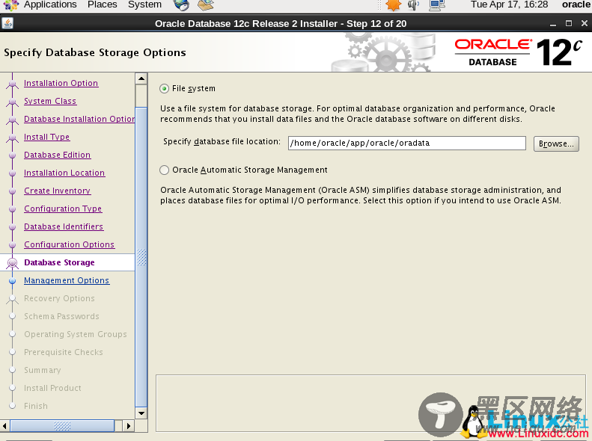This screenshot has height=441, width=592.
Task: Go to Database Identifiers step
Action: pos(64,226)
